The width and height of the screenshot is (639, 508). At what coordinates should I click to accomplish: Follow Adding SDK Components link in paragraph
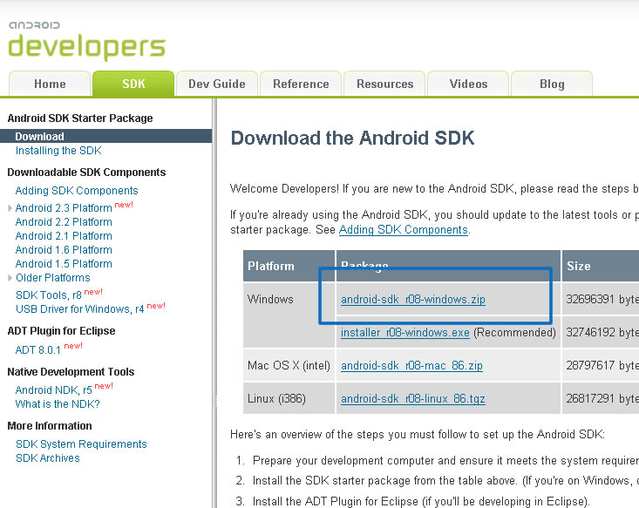[404, 230]
